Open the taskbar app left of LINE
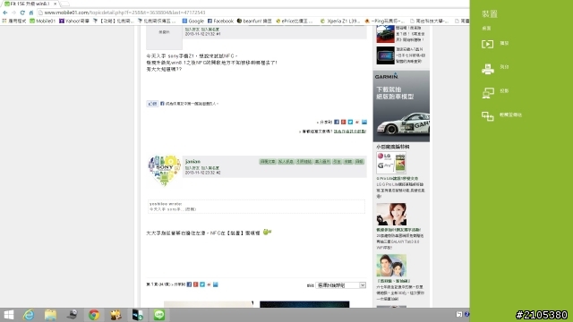Image resolution: width=573 pixels, height=322 pixels. click(x=137, y=315)
